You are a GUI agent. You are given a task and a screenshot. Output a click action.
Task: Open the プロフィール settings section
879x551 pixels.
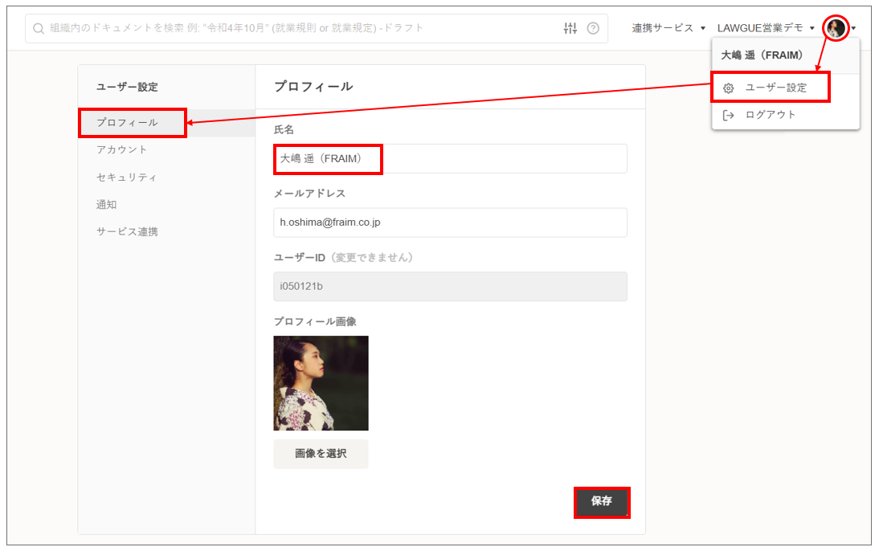pyautogui.click(x=127, y=123)
